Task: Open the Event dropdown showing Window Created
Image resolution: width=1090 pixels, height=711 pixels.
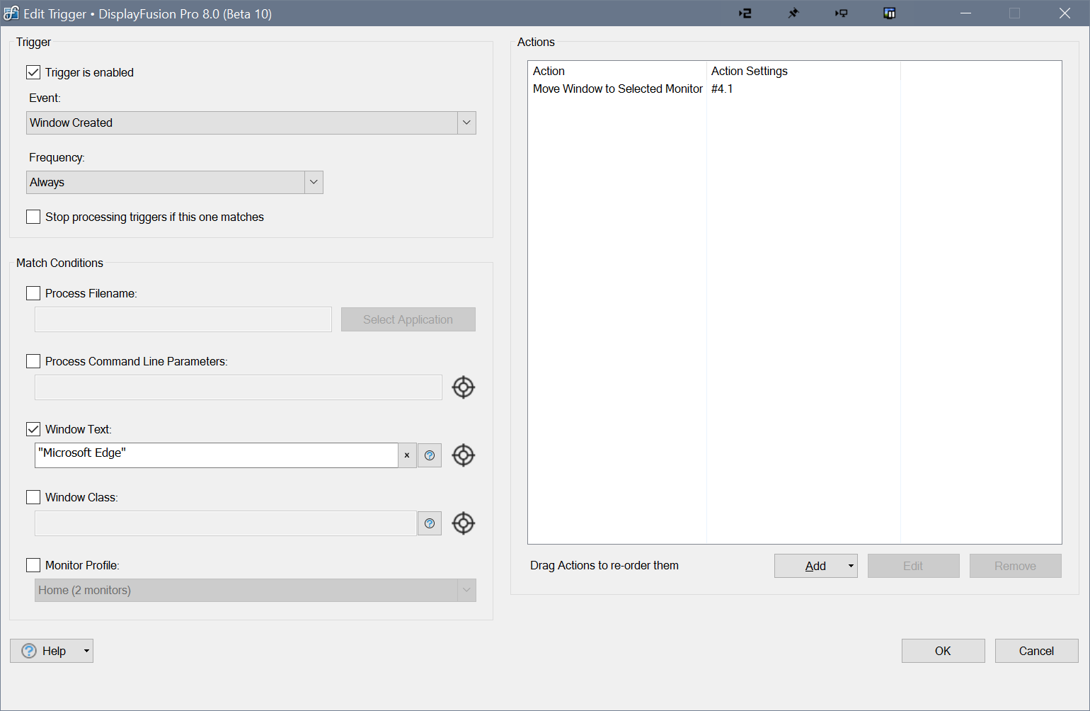Action: [251, 123]
